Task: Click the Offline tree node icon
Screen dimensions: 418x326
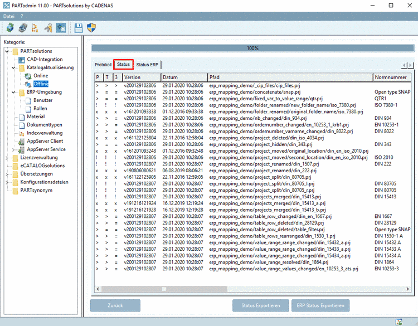Action: [28, 84]
